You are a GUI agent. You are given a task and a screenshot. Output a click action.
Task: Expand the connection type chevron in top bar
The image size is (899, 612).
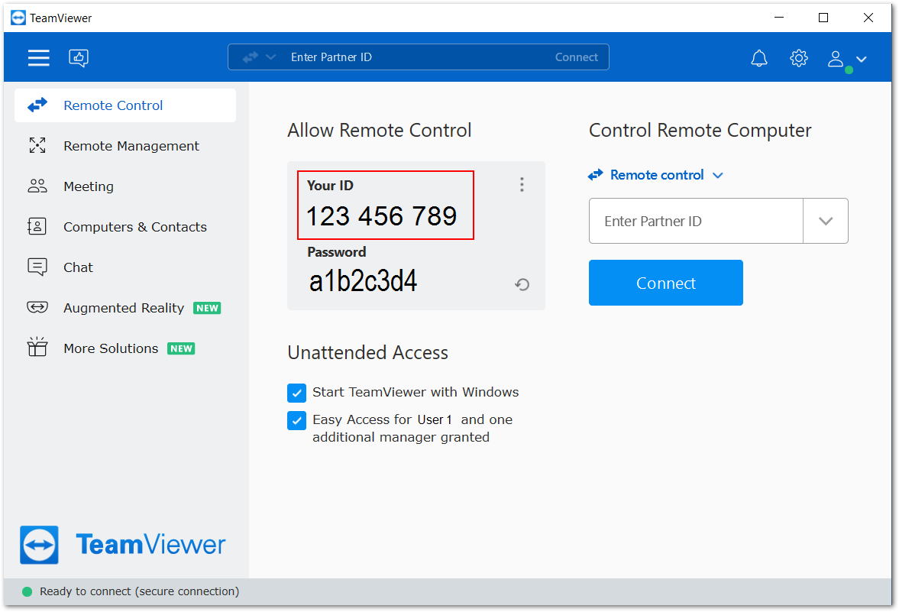(270, 57)
